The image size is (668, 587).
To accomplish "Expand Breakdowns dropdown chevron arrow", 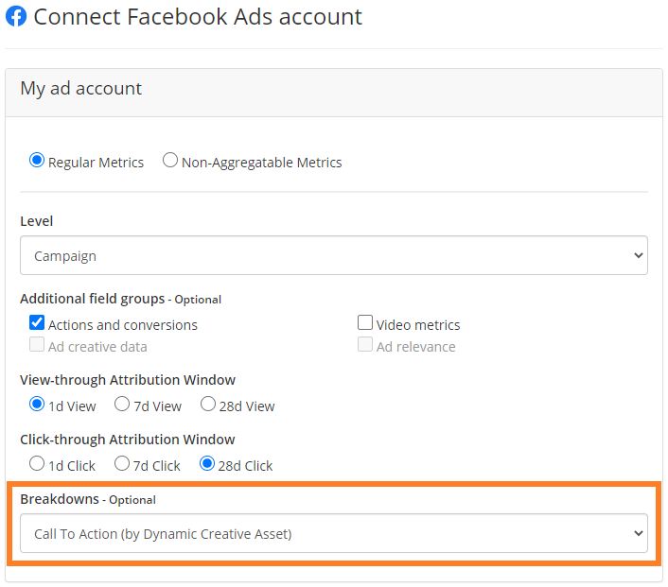I will click(x=638, y=533).
